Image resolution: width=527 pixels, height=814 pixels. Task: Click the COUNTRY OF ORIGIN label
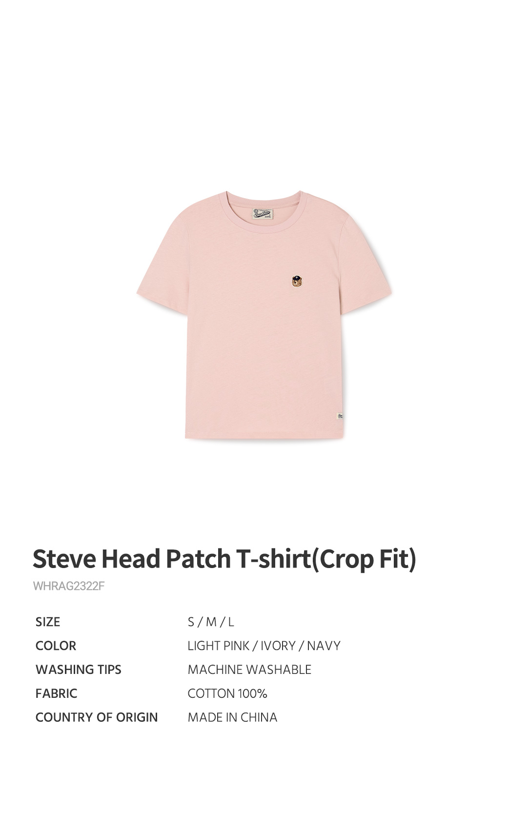tap(97, 717)
